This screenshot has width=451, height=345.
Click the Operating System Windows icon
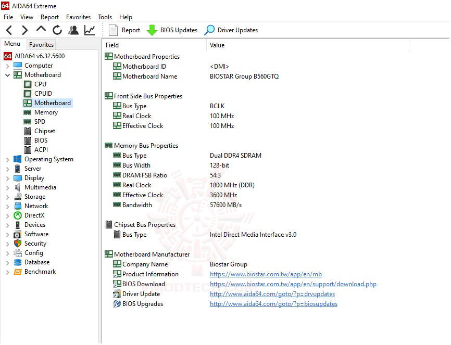[18, 159]
